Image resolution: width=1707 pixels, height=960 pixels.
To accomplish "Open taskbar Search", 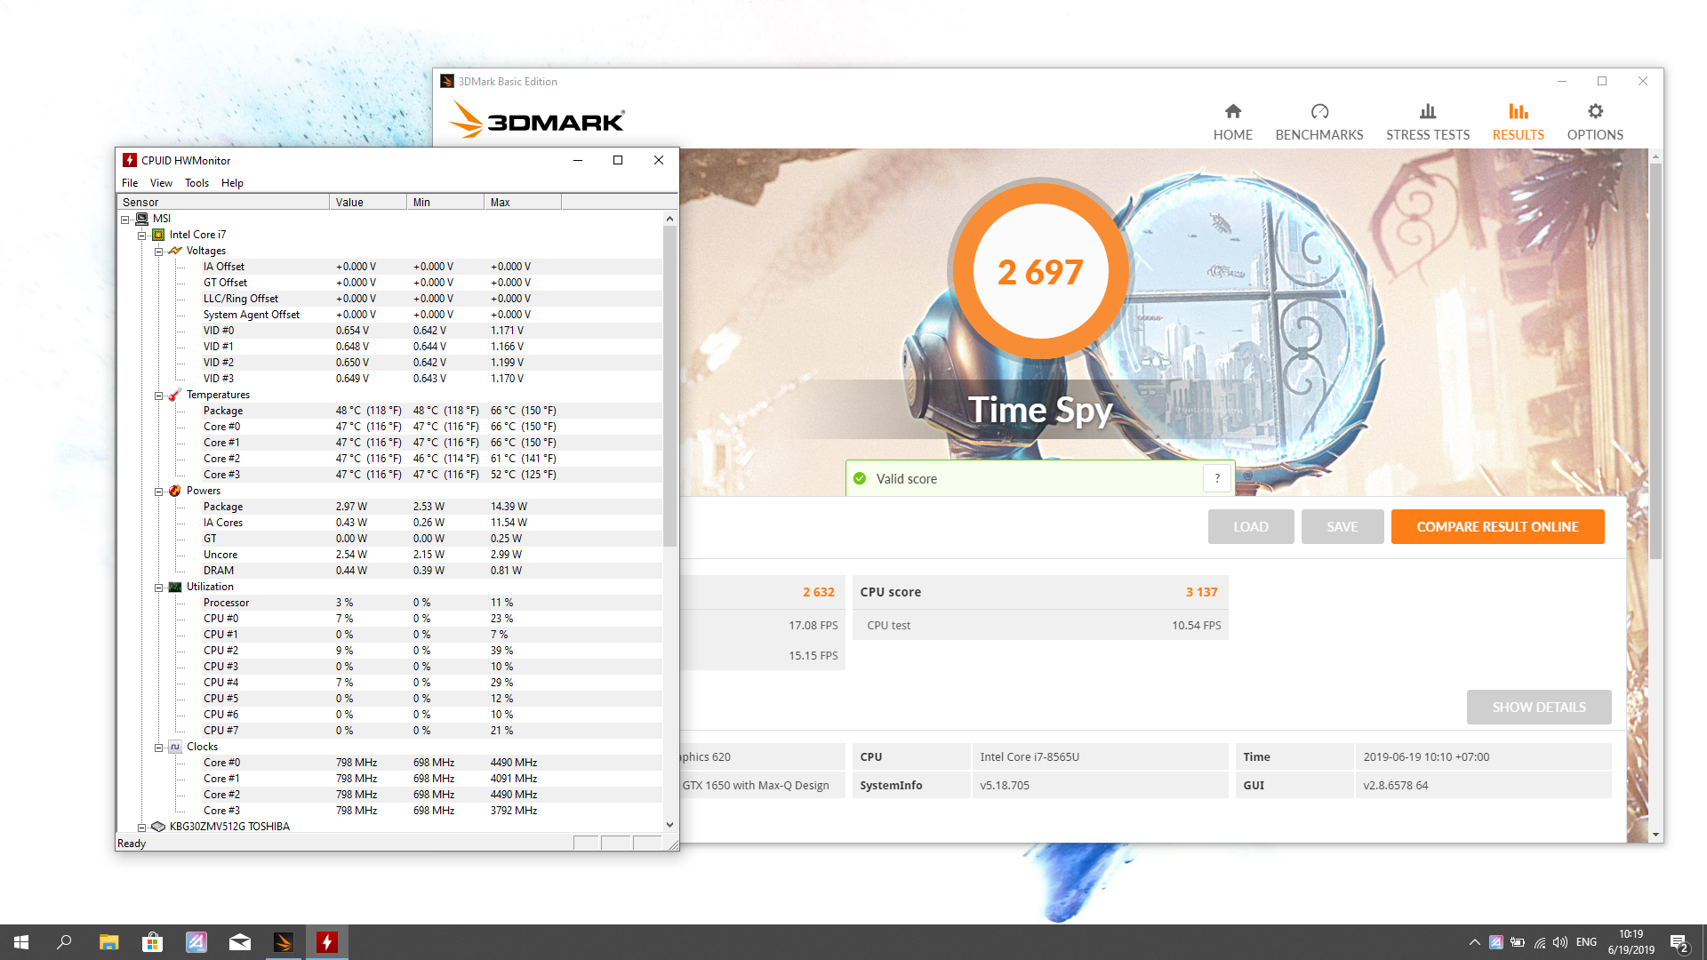I will pos(64,942).
